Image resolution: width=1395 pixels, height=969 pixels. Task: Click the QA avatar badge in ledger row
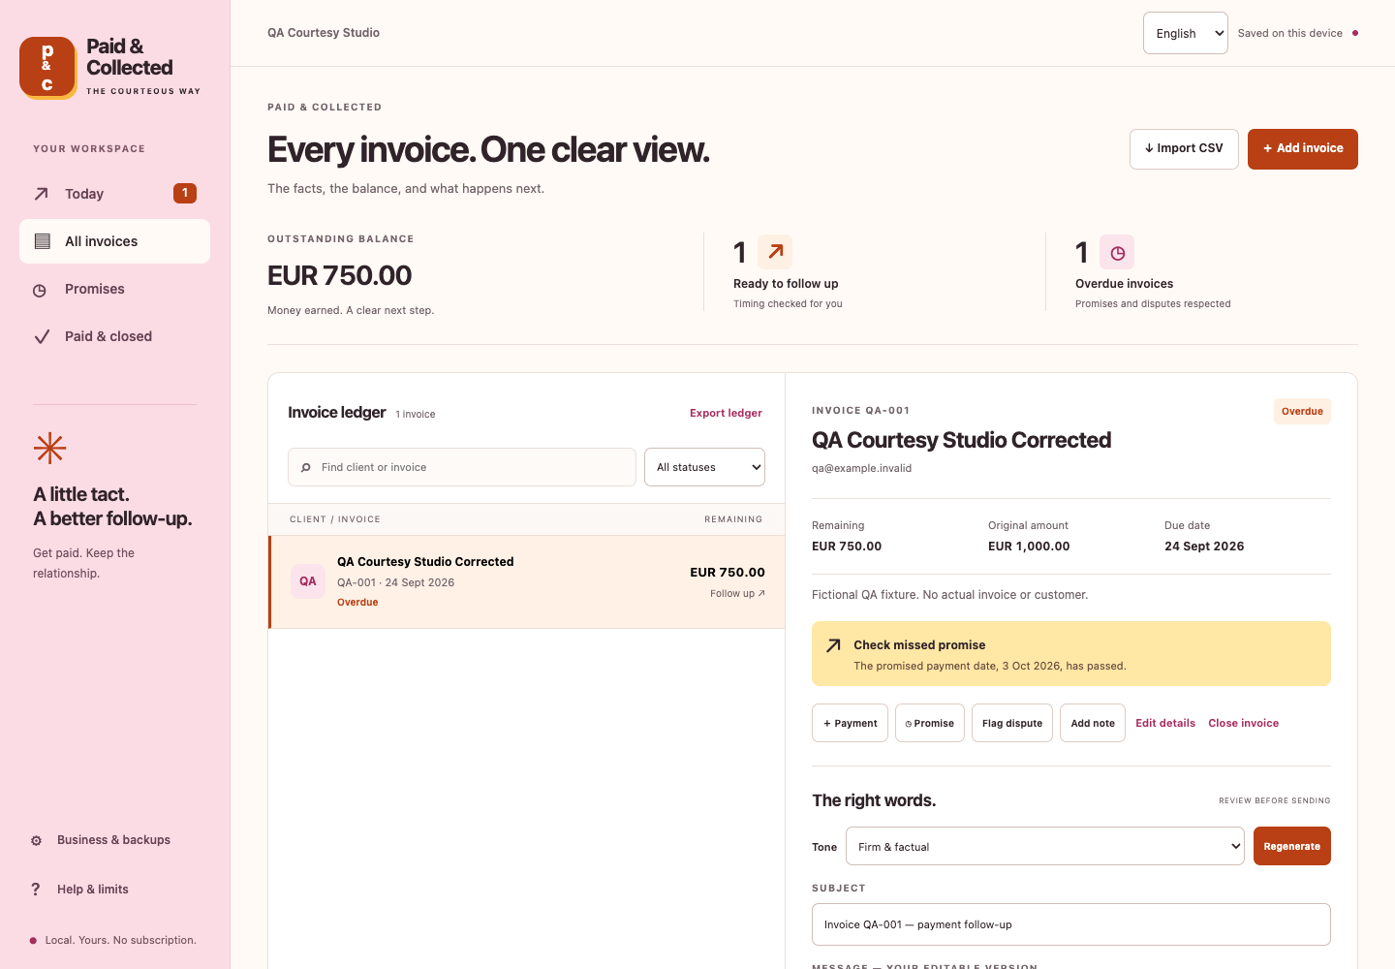308,581
